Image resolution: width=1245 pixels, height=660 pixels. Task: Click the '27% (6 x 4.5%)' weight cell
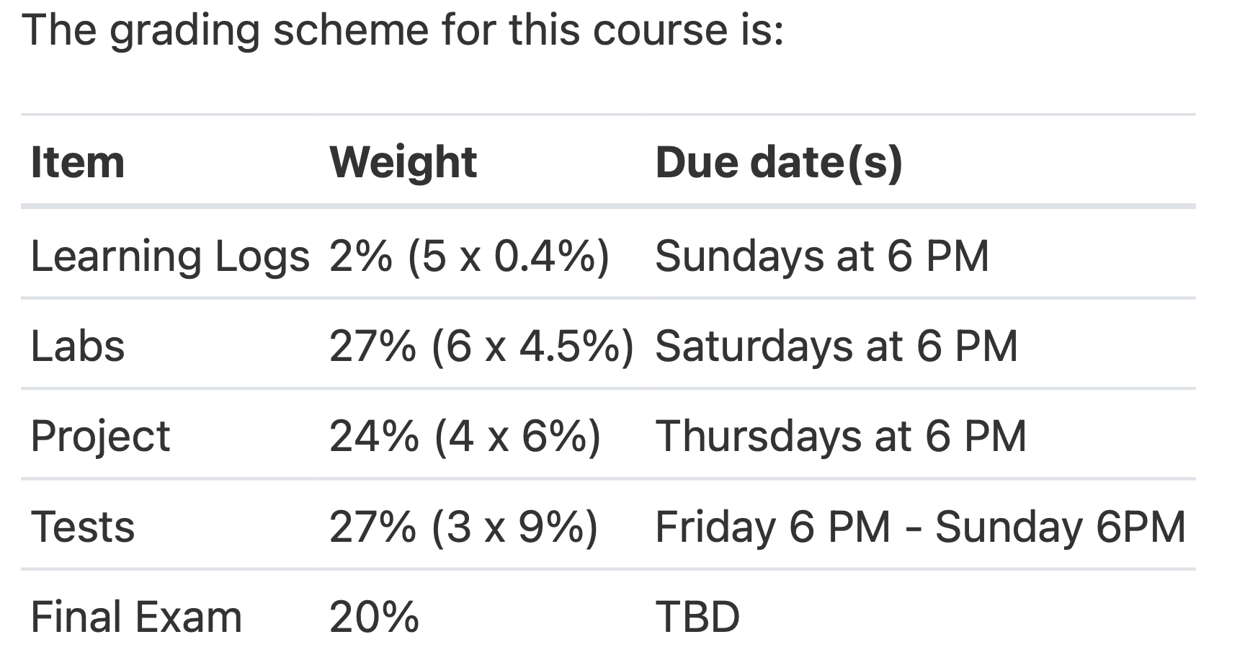click(x=482, y=346)
